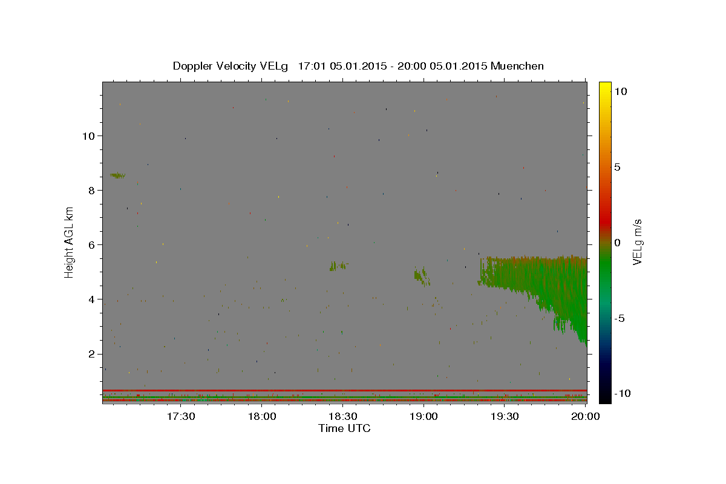Click the small echo near 18:30 at 5 km
Viewport: 726px width, 484px height.
(338, 266)
